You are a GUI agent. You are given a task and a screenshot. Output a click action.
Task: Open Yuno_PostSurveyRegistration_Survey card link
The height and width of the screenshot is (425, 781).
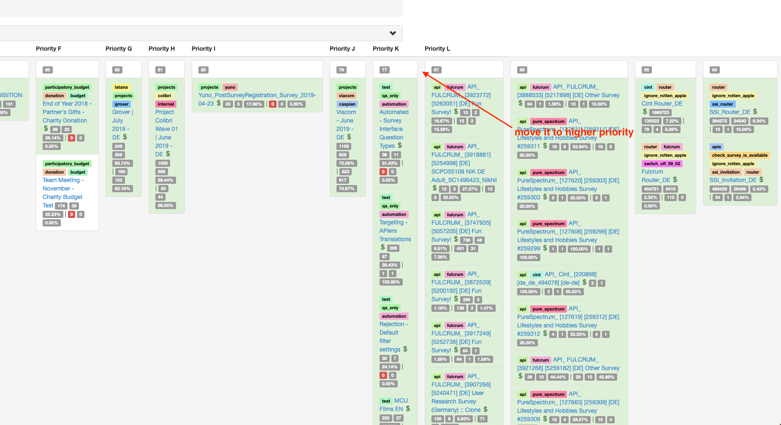pyautogui.click(x=257, y=99)
